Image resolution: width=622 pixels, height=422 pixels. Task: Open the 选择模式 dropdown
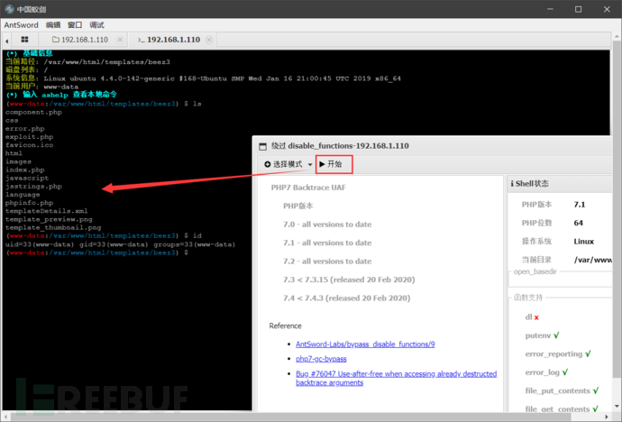288,164
